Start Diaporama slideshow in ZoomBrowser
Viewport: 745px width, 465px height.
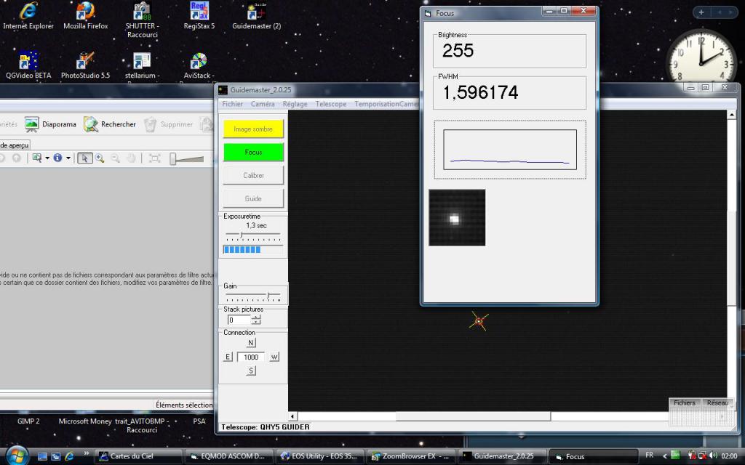[x=50, y=124]
